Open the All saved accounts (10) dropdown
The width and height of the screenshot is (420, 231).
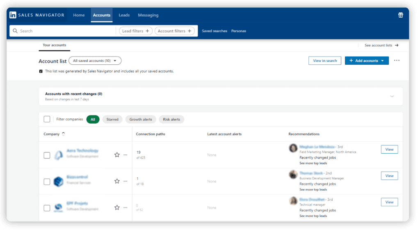click(x=95, y=61)
